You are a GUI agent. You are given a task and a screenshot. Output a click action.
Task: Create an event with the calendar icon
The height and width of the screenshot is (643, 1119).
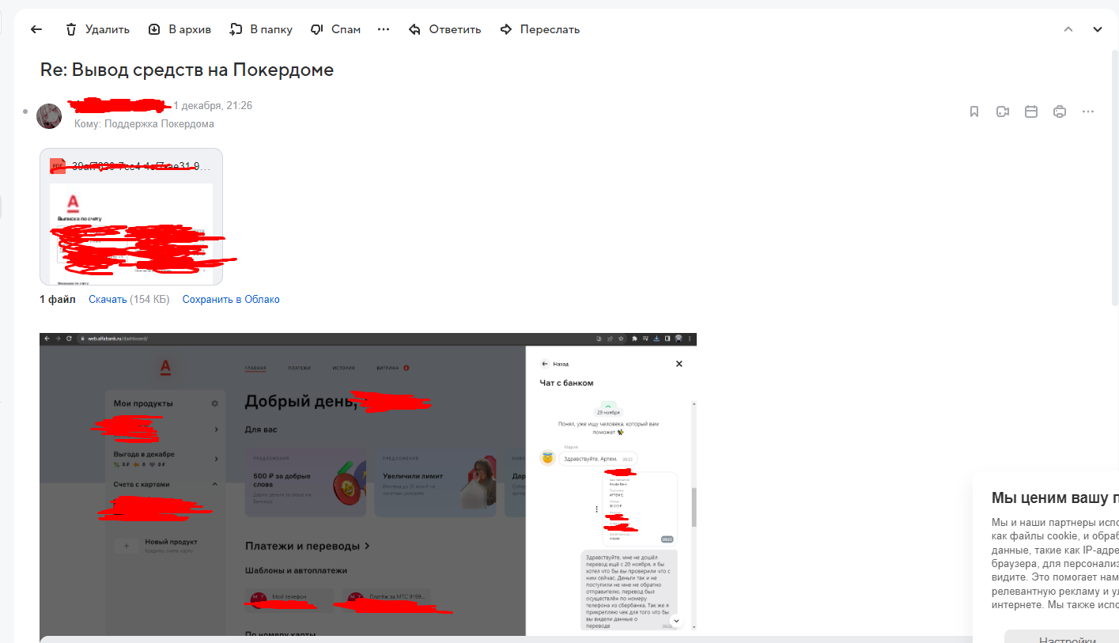(1031, 112)
